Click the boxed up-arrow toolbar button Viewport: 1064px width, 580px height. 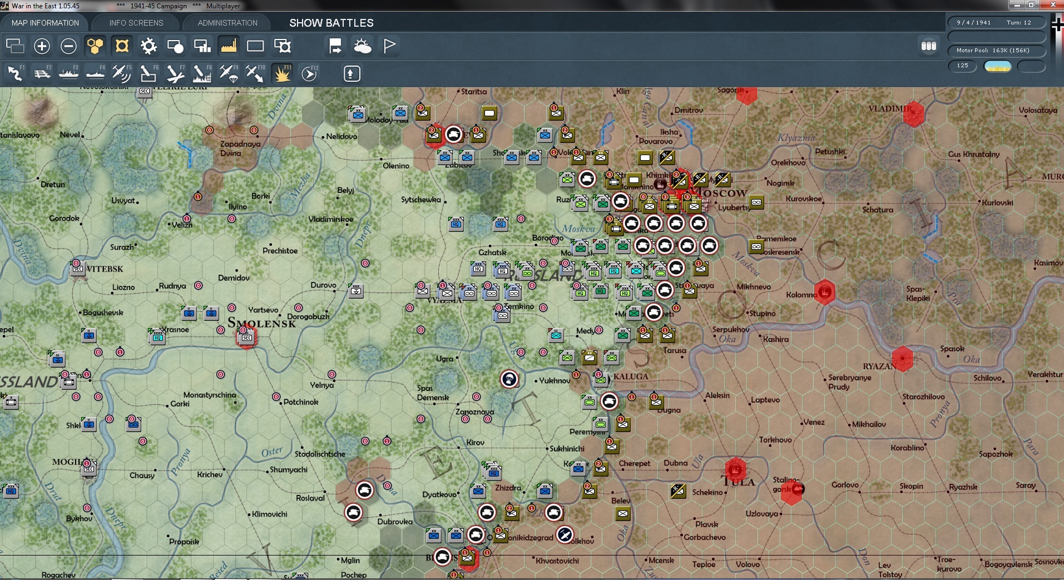(352, 73)
